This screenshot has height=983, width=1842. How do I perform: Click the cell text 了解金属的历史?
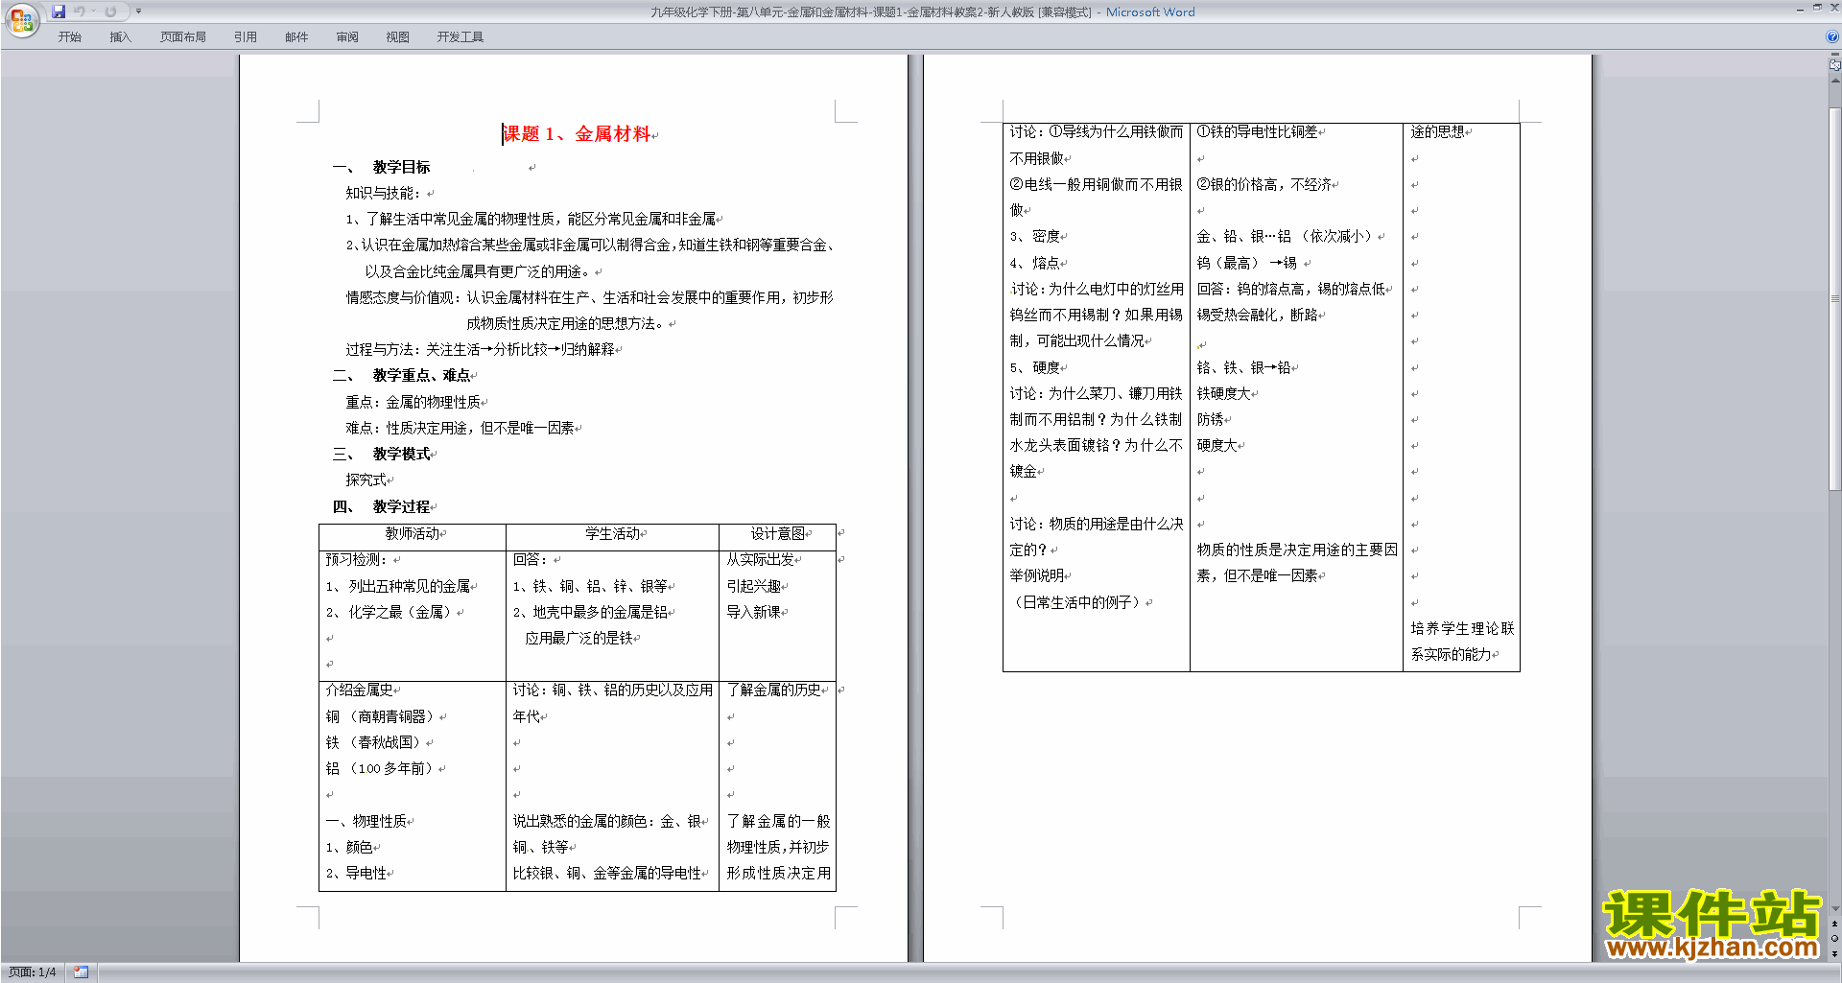coord(773,690)
